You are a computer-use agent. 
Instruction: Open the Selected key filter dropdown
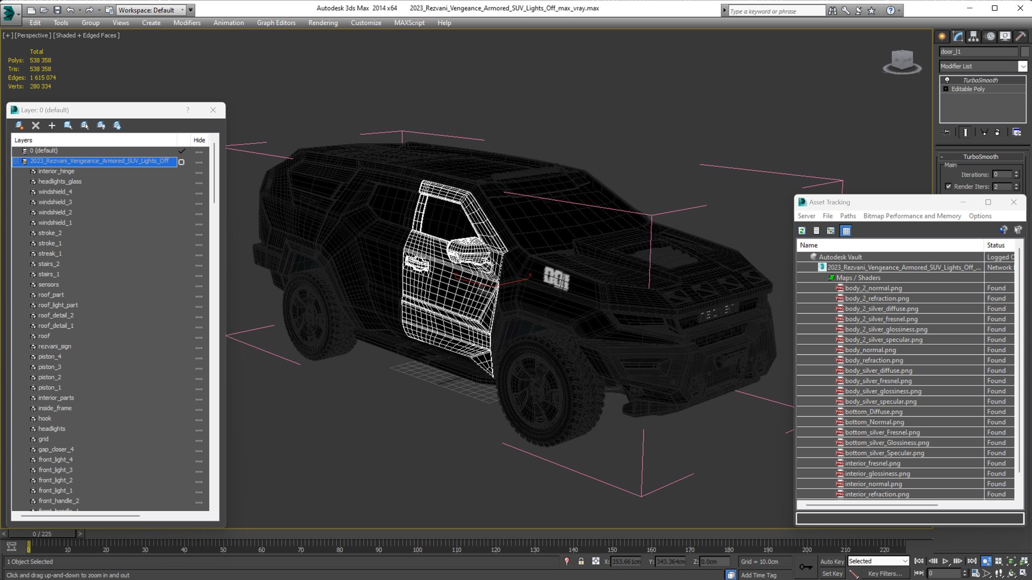click(x=905, y=561)
